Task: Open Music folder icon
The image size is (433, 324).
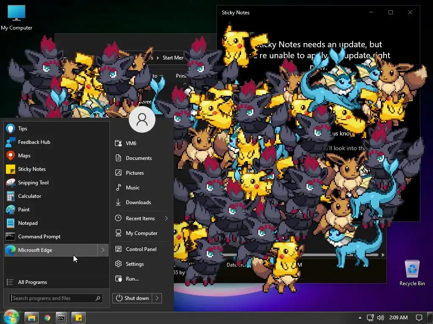Action: (x=118, y=187)
